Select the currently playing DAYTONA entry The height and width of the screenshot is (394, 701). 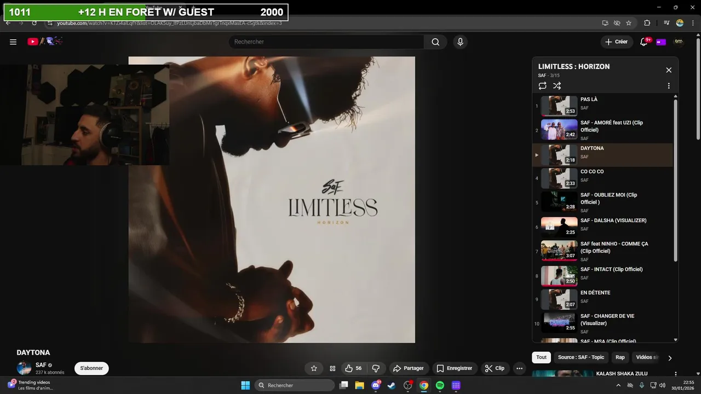click(x=602, y=155)
